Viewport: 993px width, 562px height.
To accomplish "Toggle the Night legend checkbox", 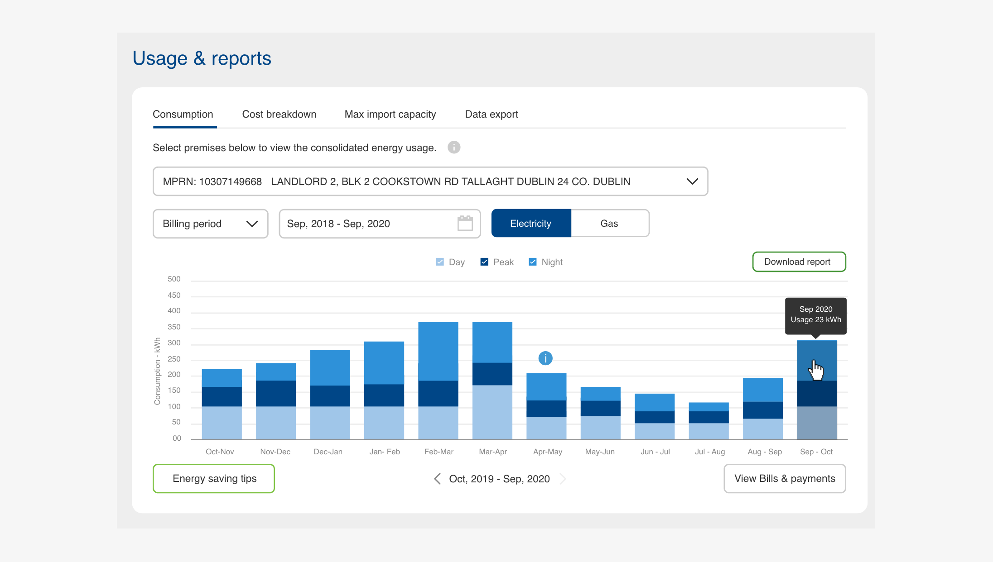I will 533,262.
